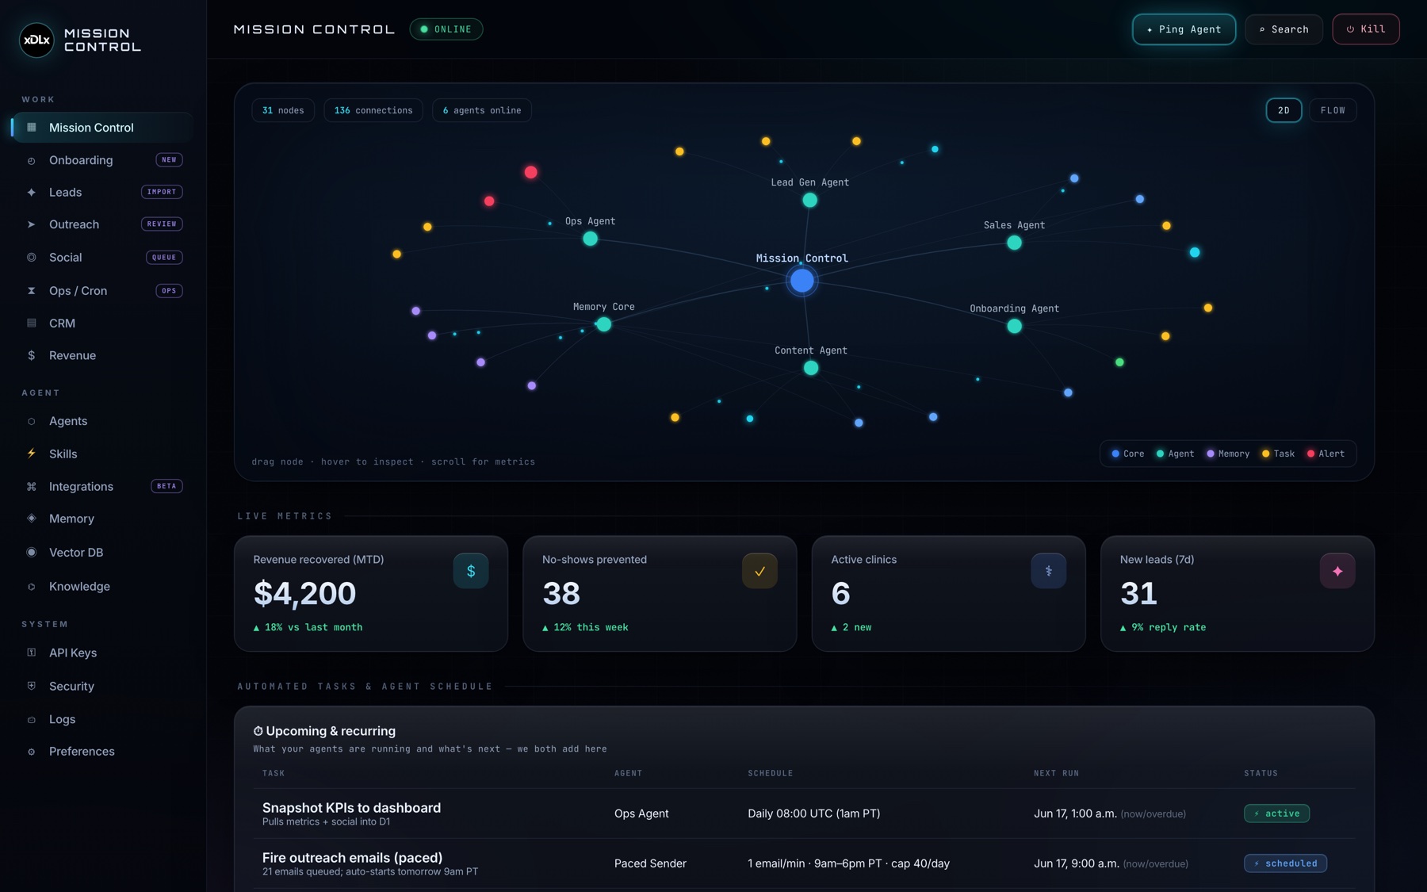Select the Ops Agent node
This screenshot has width=1427, height=892.
[590, 239]
